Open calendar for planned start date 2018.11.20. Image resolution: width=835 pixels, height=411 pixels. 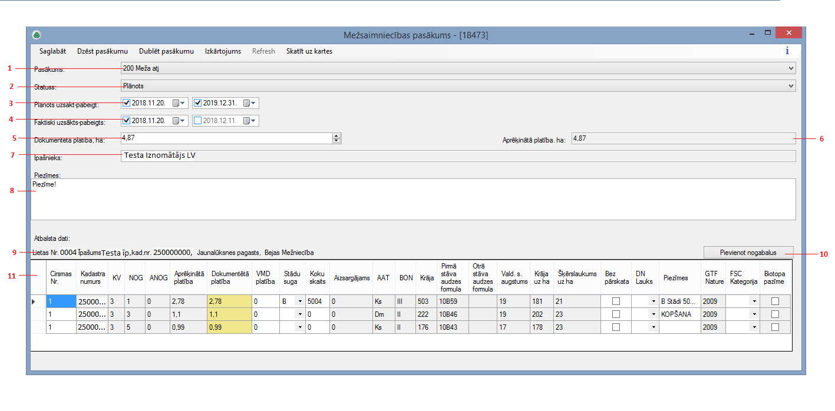179,104
